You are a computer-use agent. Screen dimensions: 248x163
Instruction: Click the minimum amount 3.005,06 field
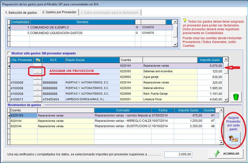[179, 154]
